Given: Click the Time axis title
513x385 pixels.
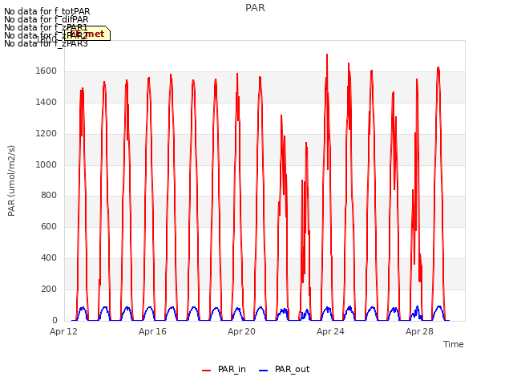Looking at the screenshot, I should 454,344.
